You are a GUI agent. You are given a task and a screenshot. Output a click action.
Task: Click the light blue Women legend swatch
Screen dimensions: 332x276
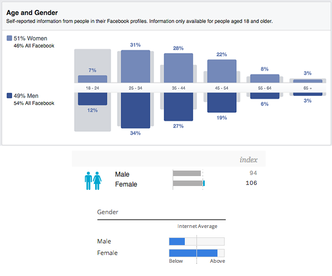click(9, 39)
